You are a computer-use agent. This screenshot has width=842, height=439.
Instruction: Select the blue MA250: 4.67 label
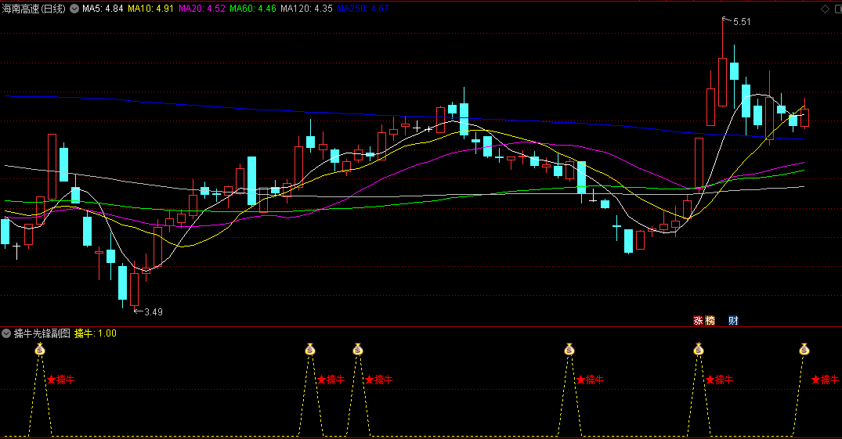tap(363, 9)
